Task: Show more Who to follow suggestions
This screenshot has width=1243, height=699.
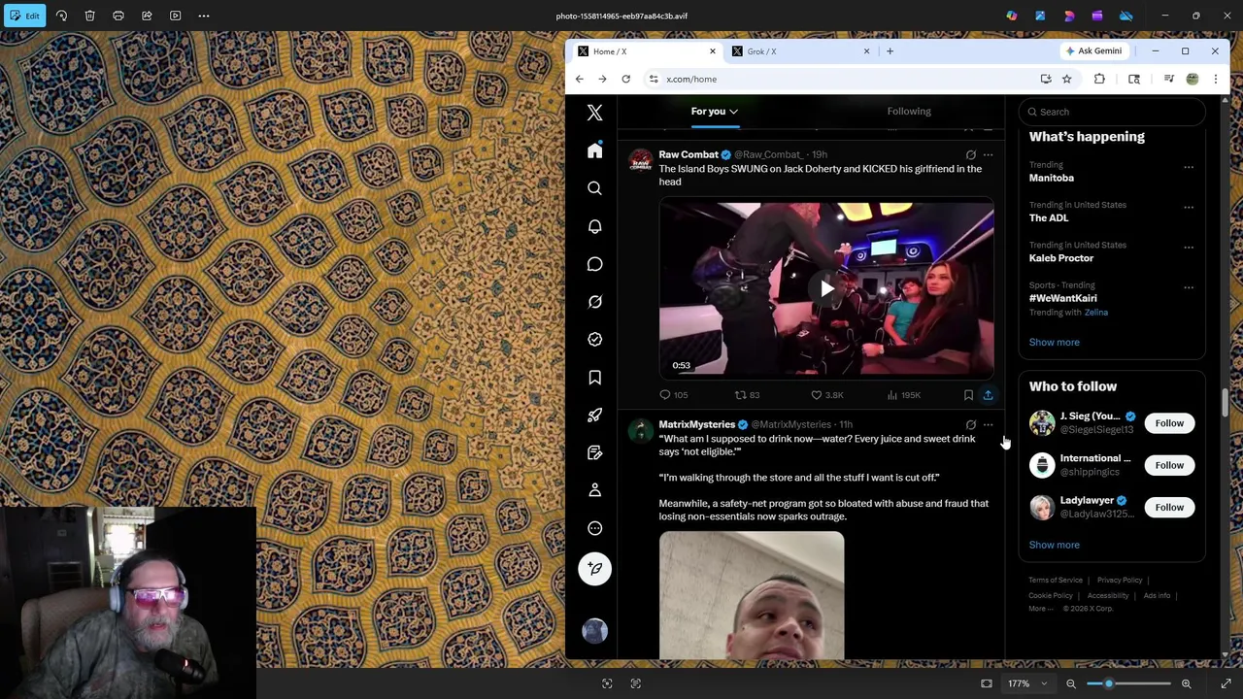Action: coord(1054,545)
